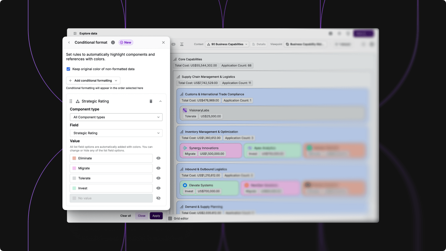Delete the Strategic Rating rule with trash icon
Viewport: 446px width, 251px height.
[x=151, y=101]
